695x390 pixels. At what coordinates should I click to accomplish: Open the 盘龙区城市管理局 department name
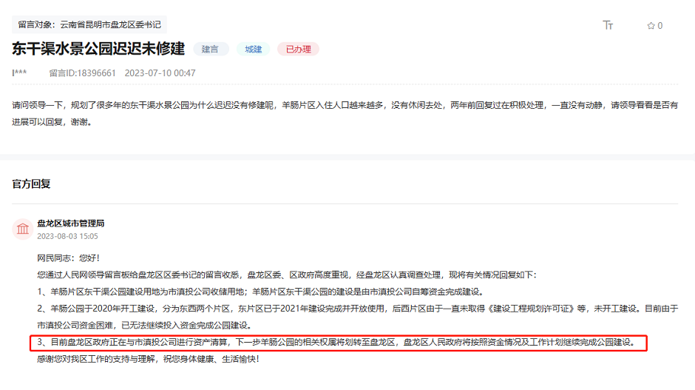(x=71, y=223)
